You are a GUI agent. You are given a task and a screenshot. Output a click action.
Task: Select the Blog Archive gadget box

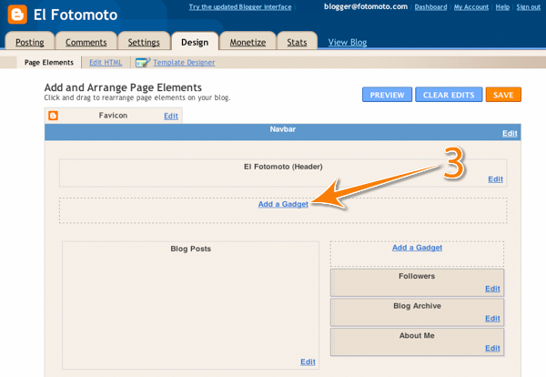click(417, 312)
